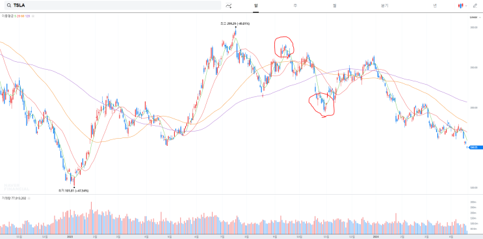The height and width of the screenshot is (239, 483).
Task: Select the pencil drawing tool icon
Action: 475,6
